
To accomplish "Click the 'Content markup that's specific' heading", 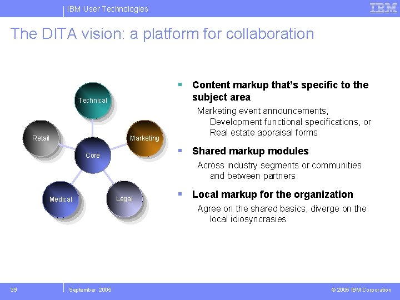I will click(x=281, y=91).
